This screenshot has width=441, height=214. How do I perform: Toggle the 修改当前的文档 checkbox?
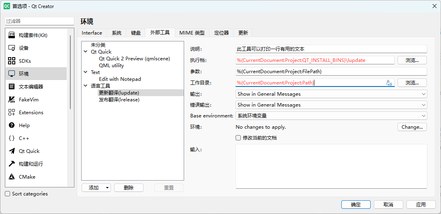point(238,138)
